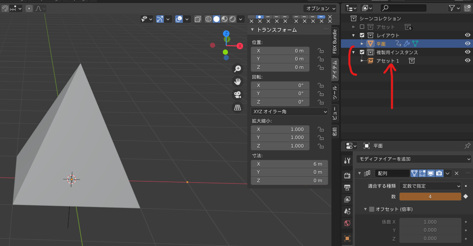Viewport: 473px width, 246px height.
Task: Click the array 数 count field
Action: tap(430, 197)
